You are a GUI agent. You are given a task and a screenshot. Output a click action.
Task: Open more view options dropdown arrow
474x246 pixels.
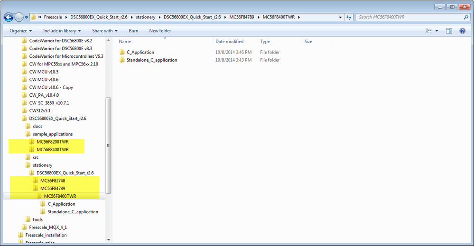437,31
